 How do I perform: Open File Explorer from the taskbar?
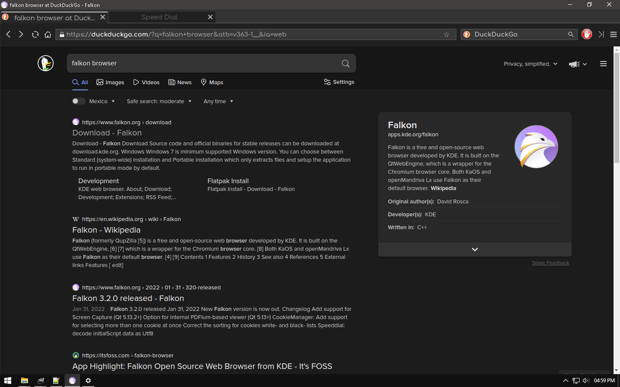click(x=25, y=381)
